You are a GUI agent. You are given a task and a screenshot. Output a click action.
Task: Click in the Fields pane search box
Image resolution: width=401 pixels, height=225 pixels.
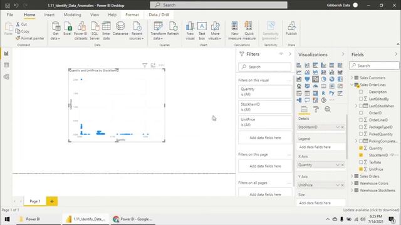[x=374, y=66]
